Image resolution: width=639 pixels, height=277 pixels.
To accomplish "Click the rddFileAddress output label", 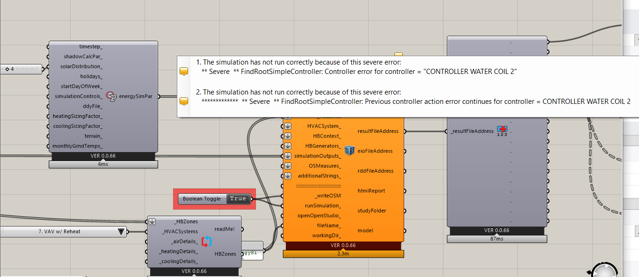I will 375,171.
